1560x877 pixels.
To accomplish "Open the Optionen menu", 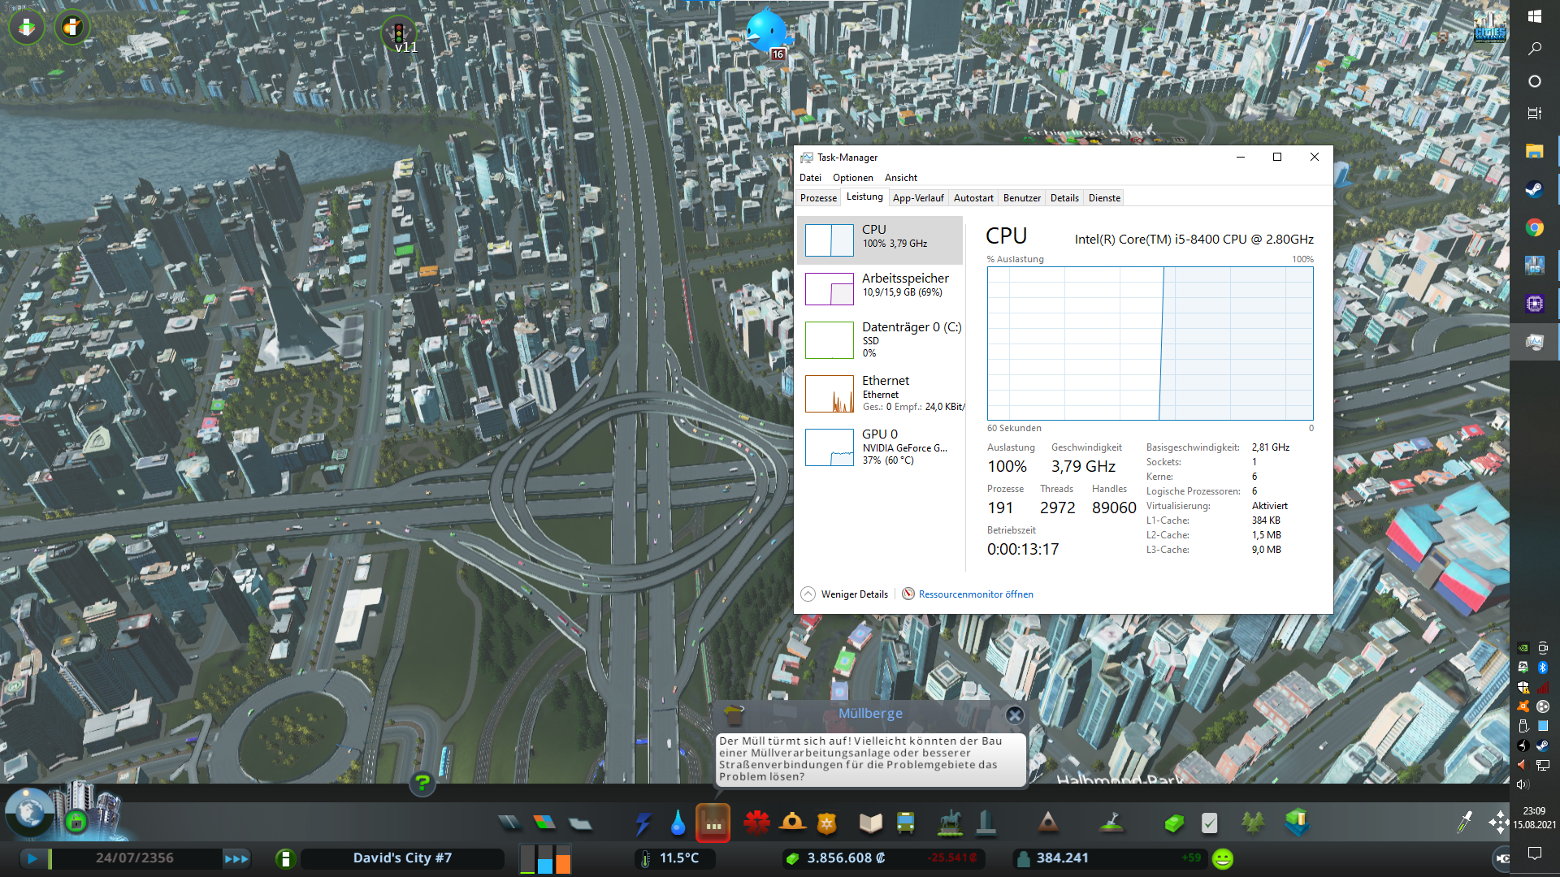I will point(852,178).
